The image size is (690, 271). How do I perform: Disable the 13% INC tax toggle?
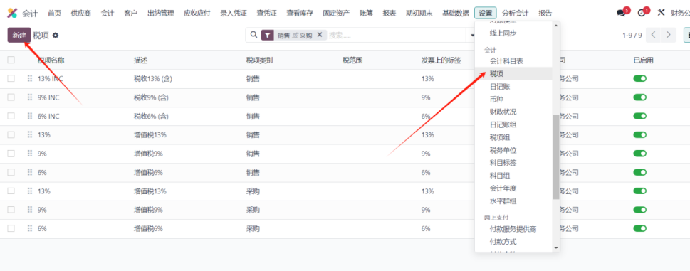tap(640, 79)
